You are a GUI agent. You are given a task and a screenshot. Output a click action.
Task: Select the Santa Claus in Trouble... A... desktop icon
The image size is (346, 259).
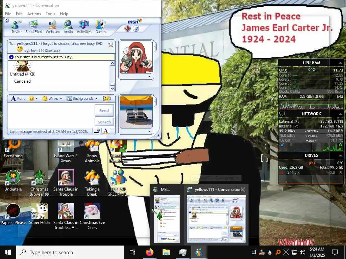click(x=66, y=216)
